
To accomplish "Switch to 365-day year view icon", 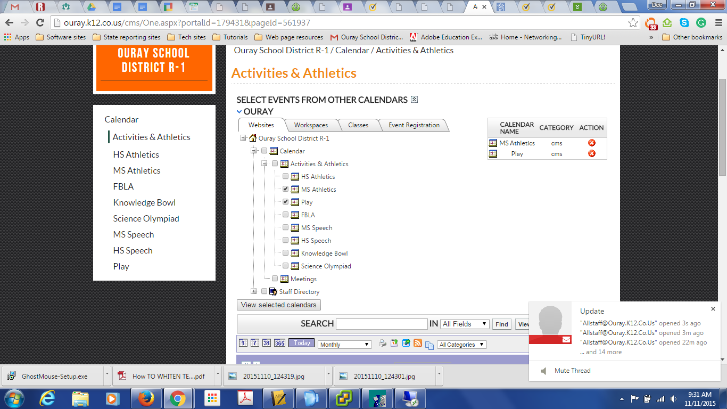I will (x=279, y=343).
